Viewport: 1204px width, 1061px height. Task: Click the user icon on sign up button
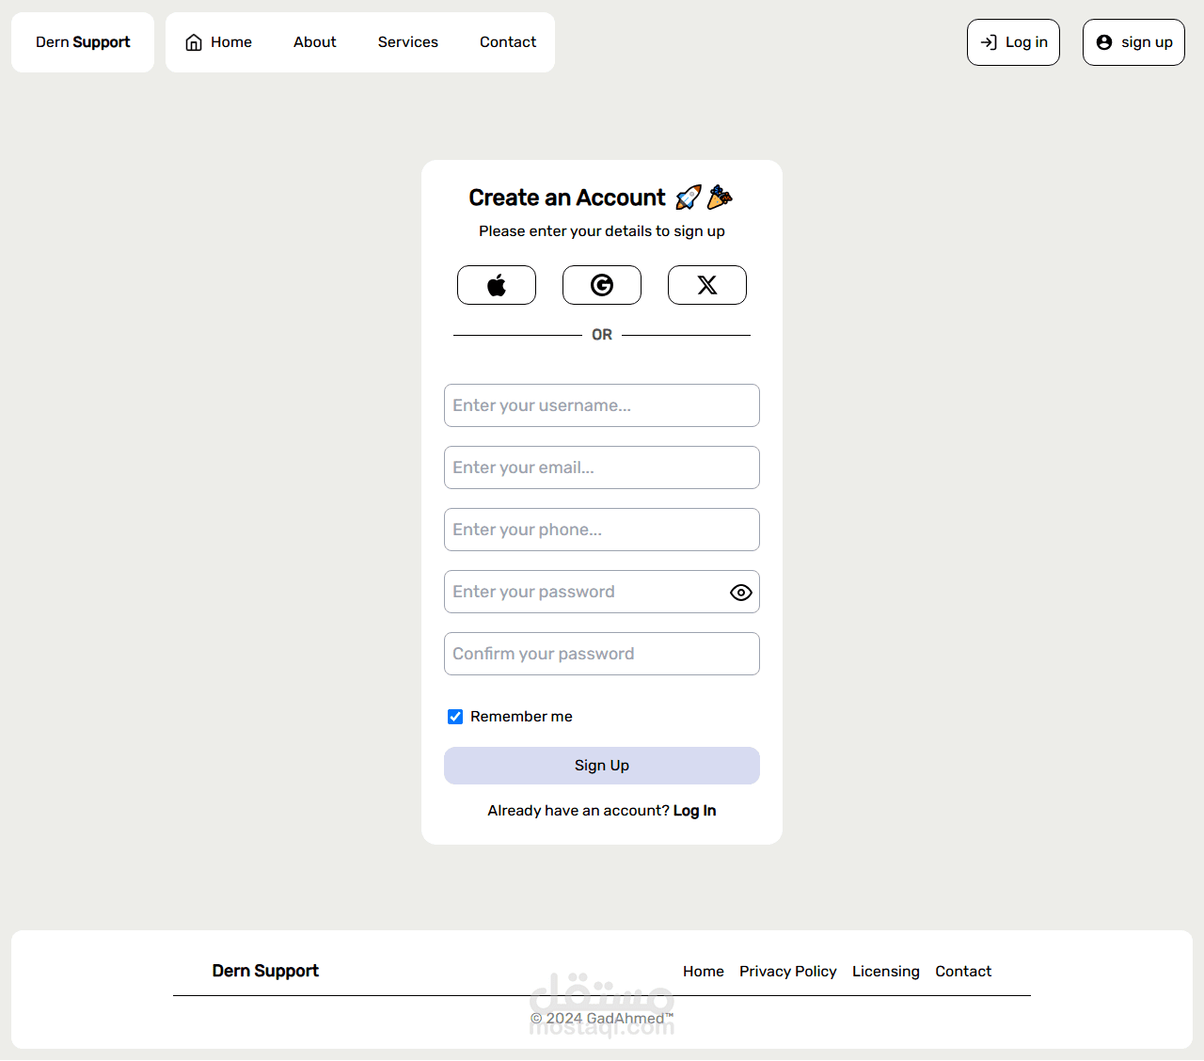coord(1104,42)
